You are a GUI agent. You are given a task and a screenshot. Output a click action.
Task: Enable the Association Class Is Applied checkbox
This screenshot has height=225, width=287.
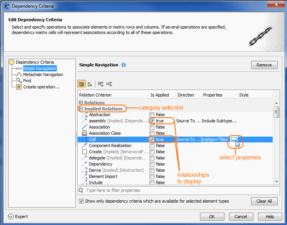(152, 133)
